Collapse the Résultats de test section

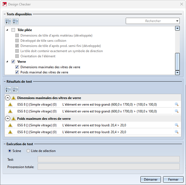(5, 82)
